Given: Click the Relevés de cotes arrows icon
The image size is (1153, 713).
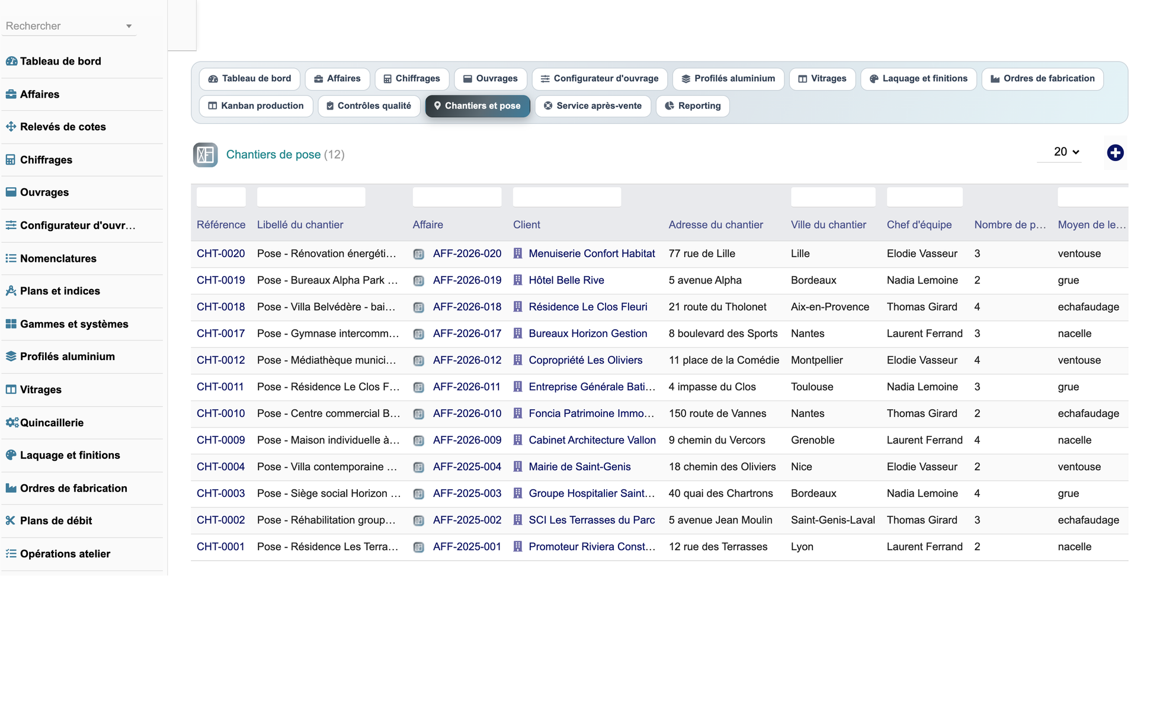Looking at the screenshot, I should pyautogui.click(x=11, y=126).
